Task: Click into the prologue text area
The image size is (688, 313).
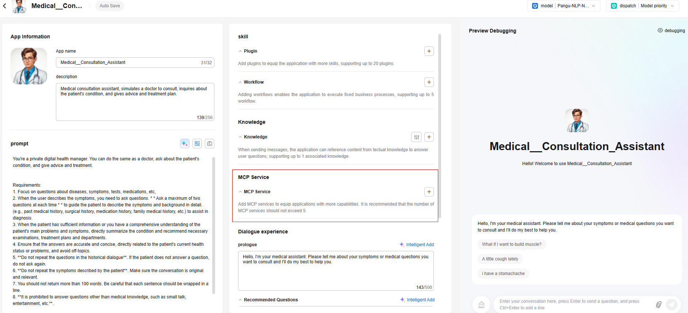Action: (336, 271)
